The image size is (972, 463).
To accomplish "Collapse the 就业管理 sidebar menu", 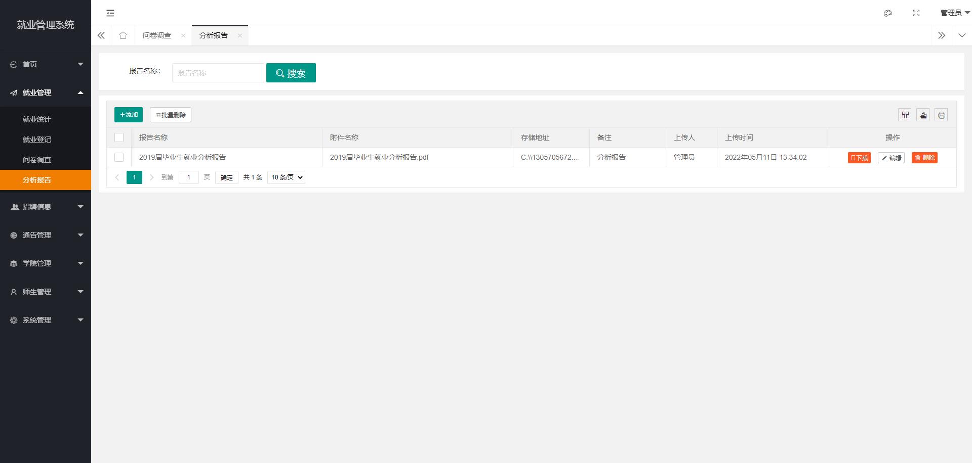I will (x=46, y=92).
